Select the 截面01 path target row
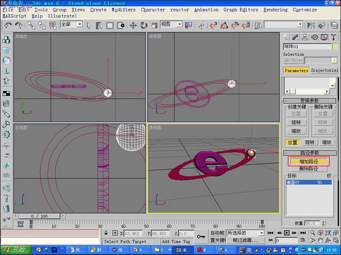This screenshot has width=341, height=255. [x=309, y=183]
